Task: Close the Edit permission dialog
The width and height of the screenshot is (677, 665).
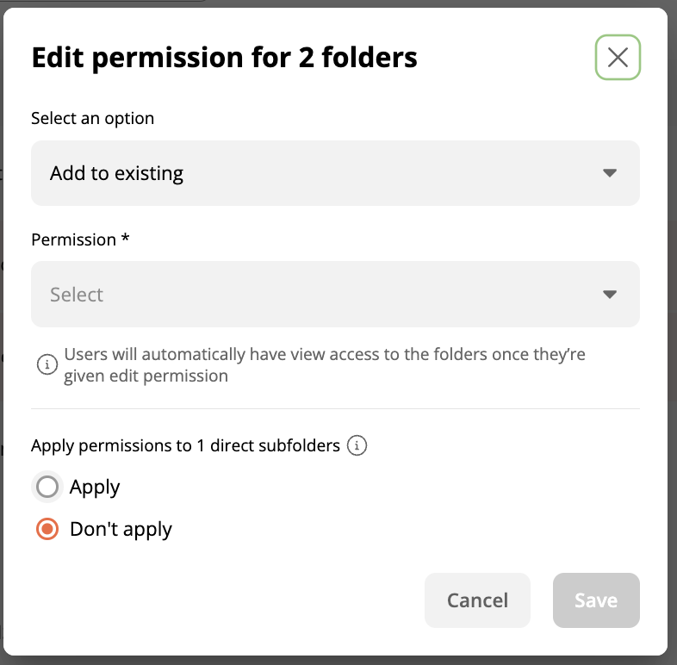Action: (618, 58)
